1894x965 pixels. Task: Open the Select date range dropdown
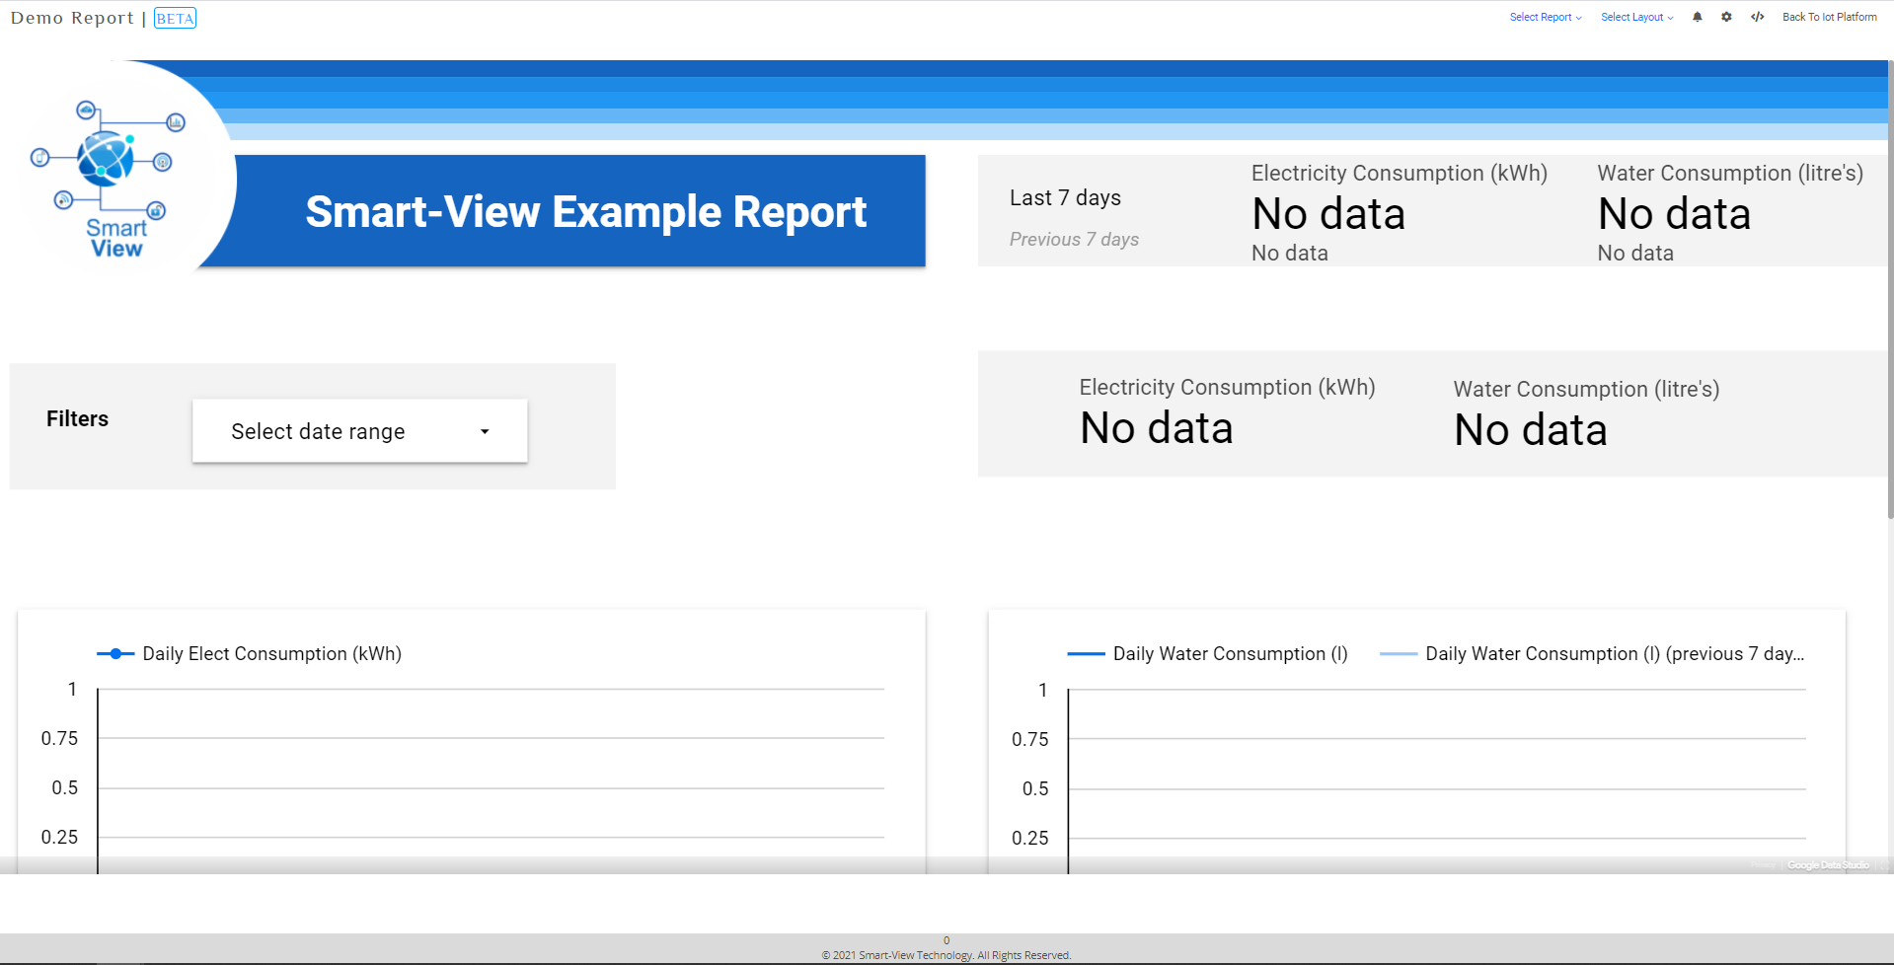pos(359,431)
